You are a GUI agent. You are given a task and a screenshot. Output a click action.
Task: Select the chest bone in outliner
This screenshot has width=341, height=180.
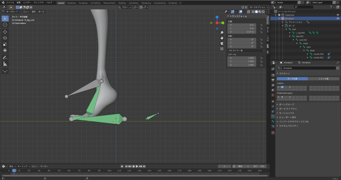tap(305, 44)
